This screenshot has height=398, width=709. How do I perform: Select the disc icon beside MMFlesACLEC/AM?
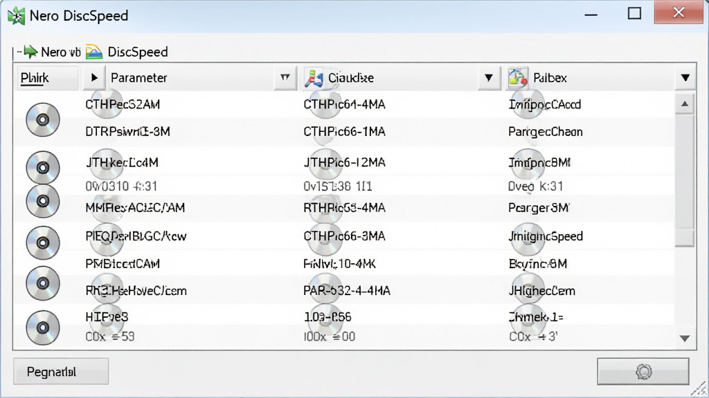[43, 201]
